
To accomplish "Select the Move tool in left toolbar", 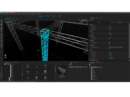I will point(2,20).
